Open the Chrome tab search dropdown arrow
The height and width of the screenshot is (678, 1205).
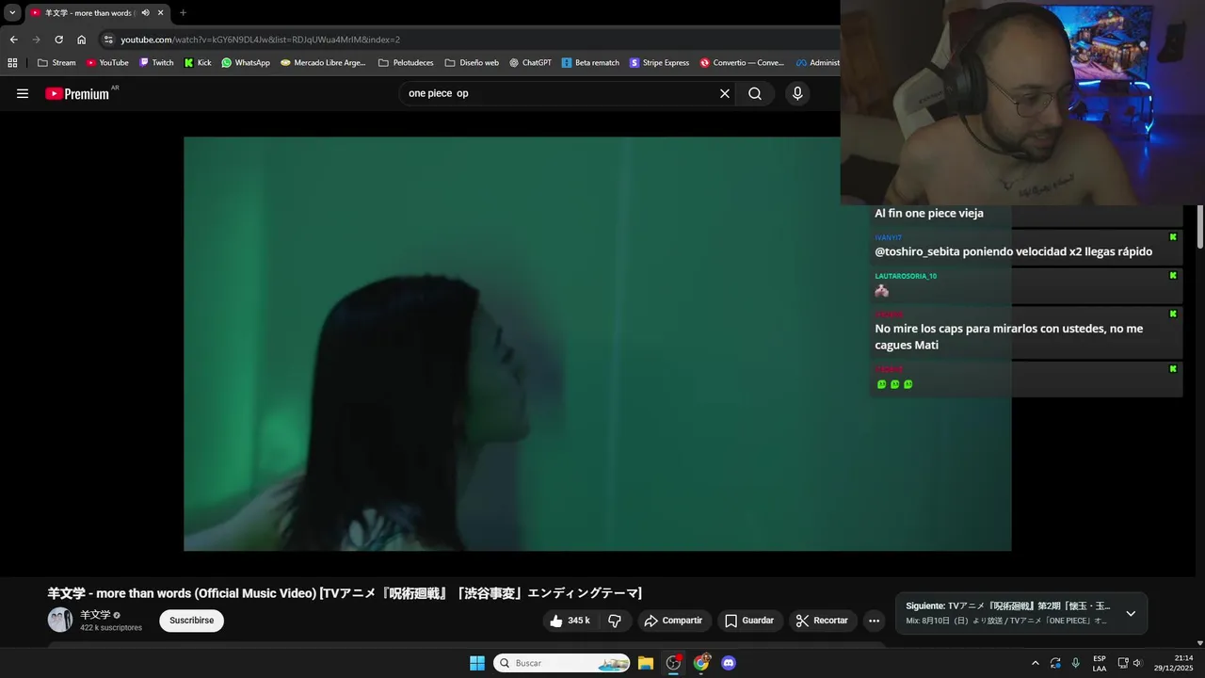[x=12, y=13]
